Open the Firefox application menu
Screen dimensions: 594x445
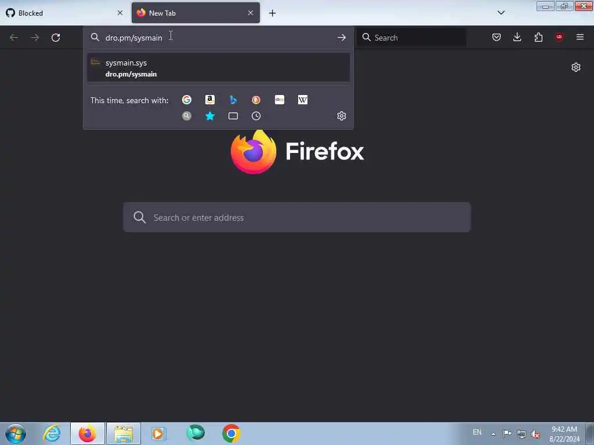tap(580, 37)
